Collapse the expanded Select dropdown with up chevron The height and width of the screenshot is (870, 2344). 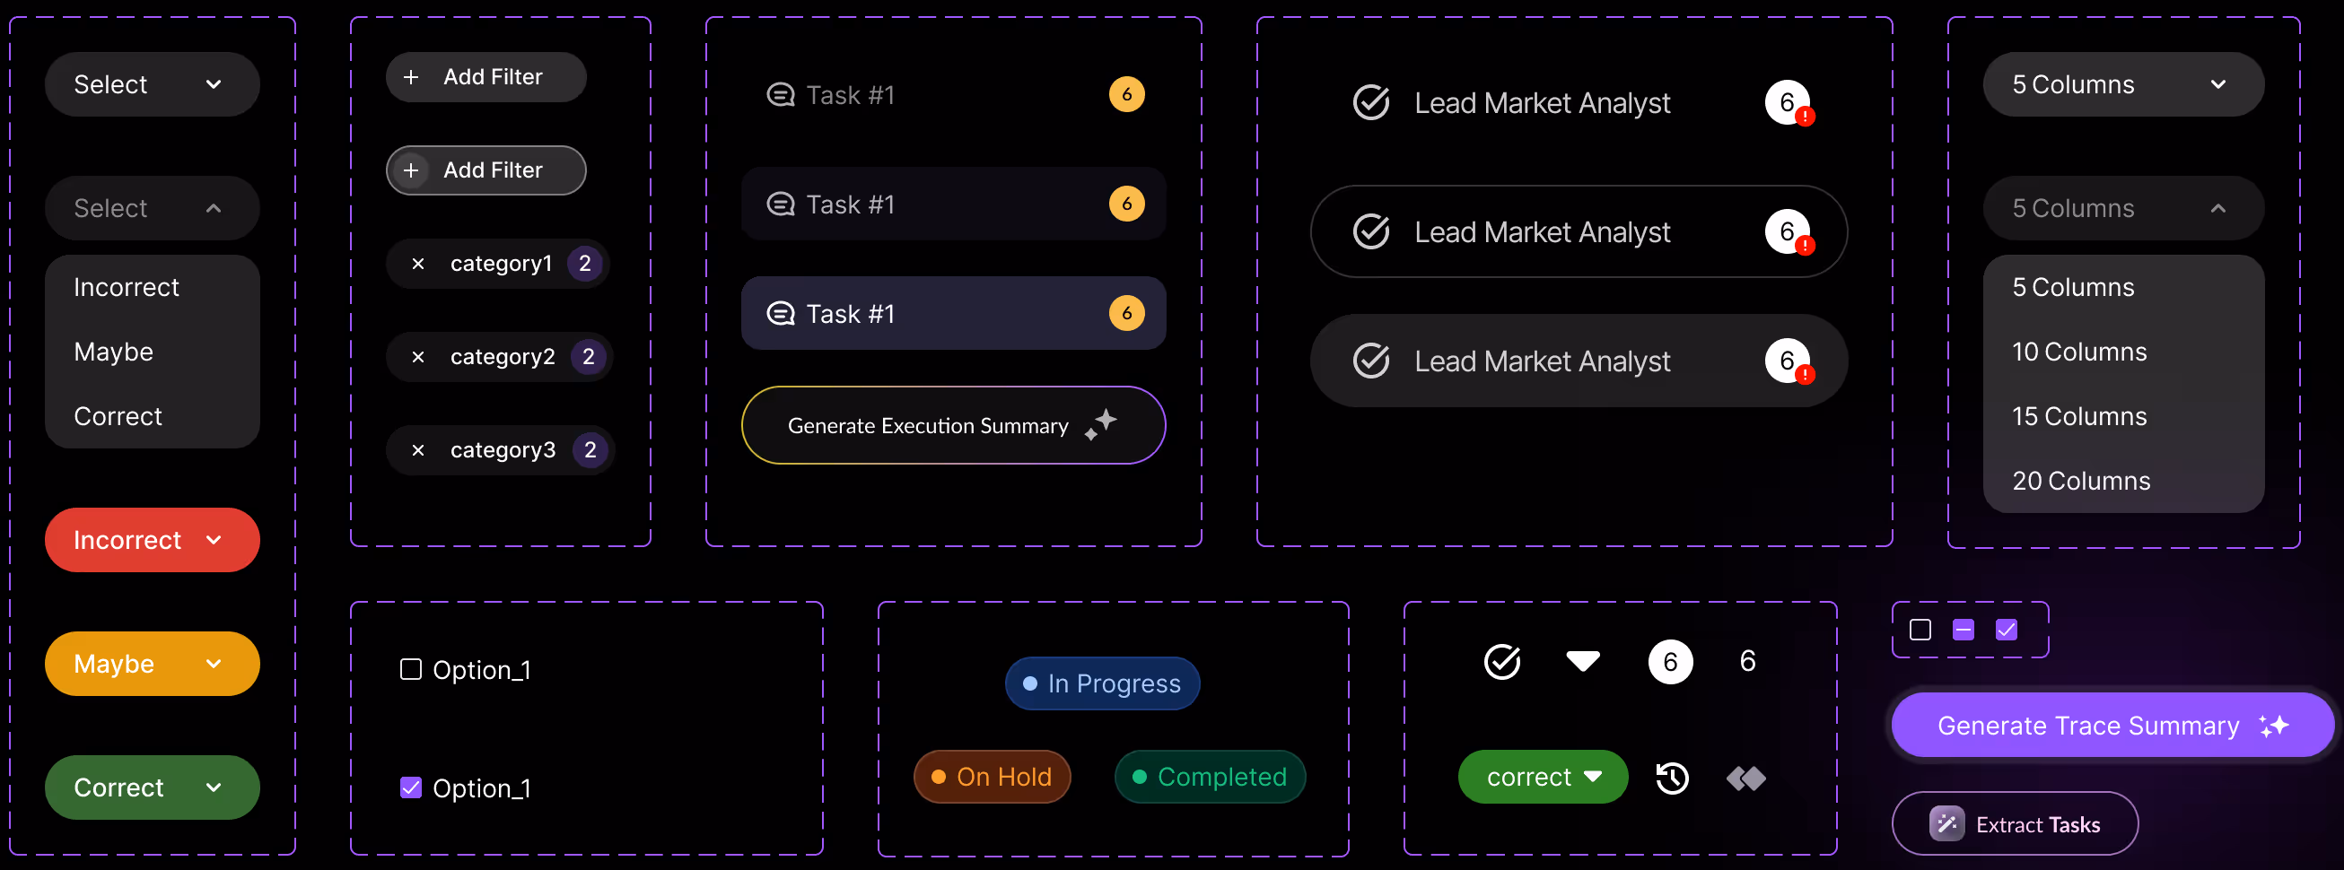click(x=152, y=208)
